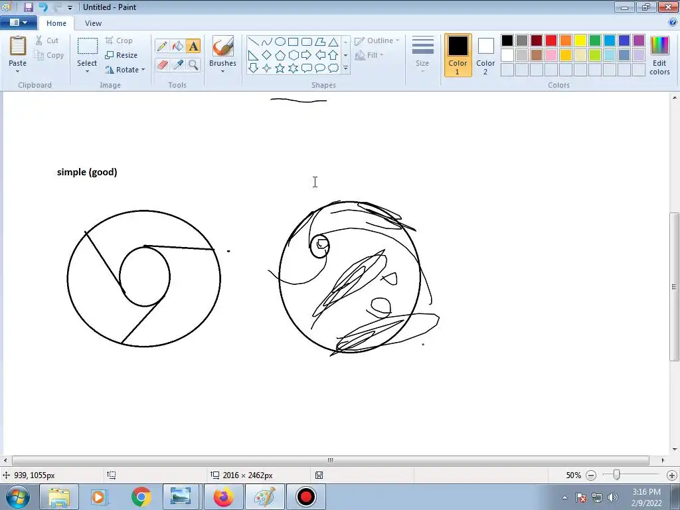The image size is (680, 510).
Task: Choose the Cloud callout shape
Action: tap(333, 68)
